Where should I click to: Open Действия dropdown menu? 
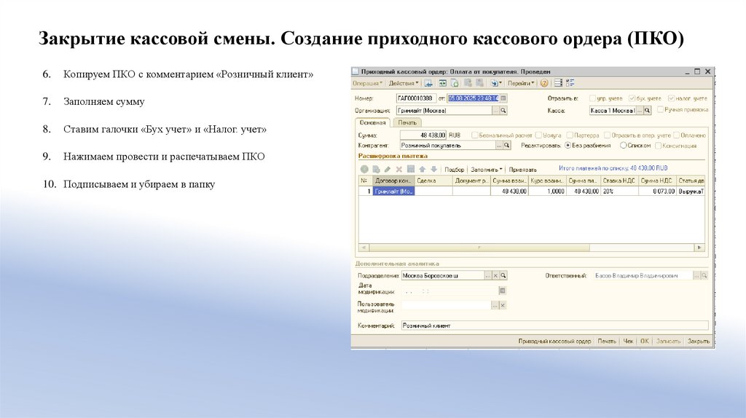[404, 83]
